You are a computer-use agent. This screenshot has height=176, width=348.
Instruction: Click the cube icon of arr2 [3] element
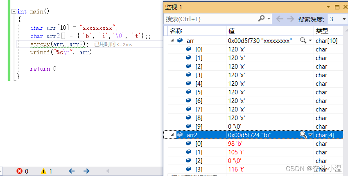coord(188,169)
